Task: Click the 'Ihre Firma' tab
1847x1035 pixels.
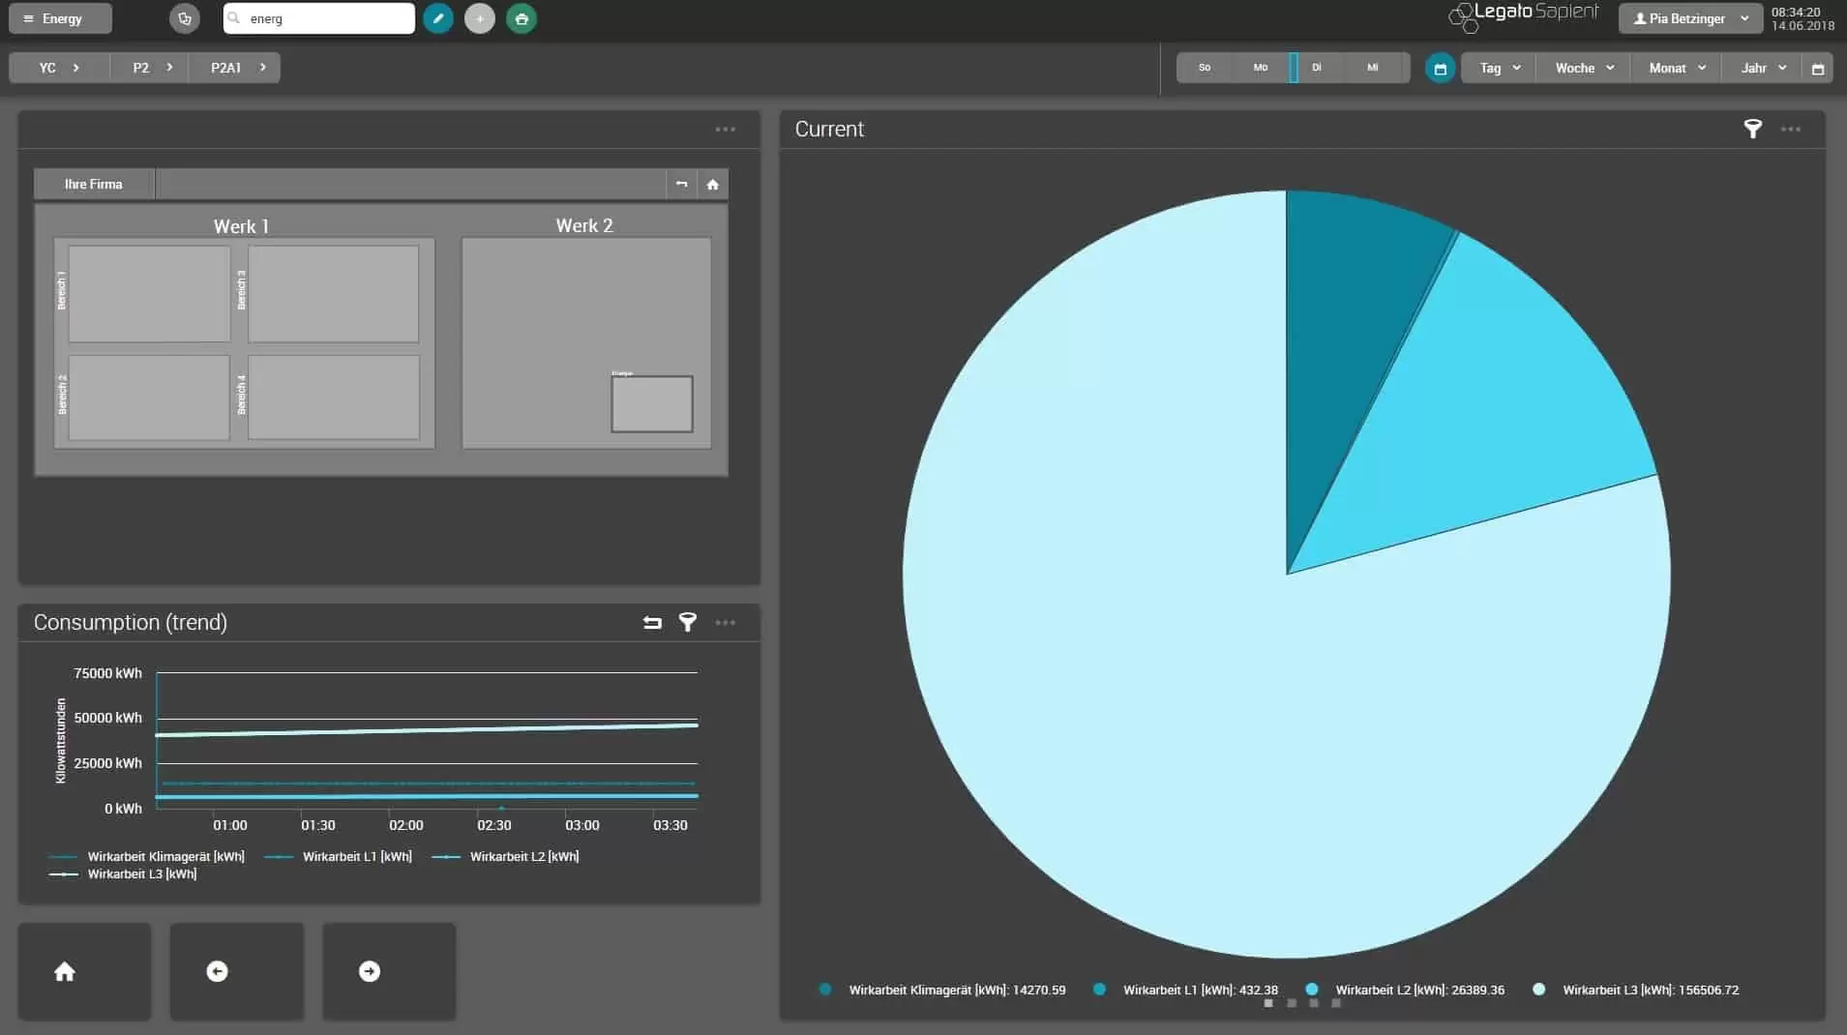Action: tap(94, 184)
